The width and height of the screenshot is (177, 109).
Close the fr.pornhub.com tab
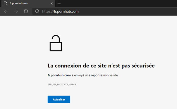[x=52, y=4]
